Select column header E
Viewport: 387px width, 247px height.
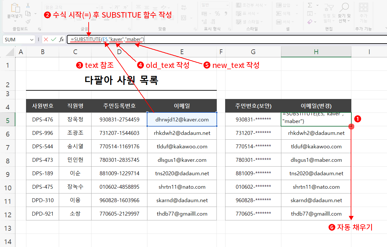182,52
